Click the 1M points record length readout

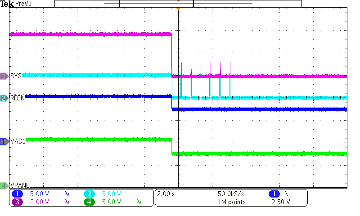[x=231, y=202]
